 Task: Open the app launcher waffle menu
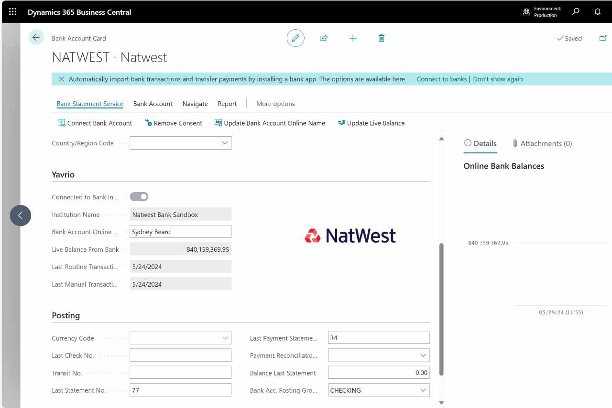click(x=13, y=12)
